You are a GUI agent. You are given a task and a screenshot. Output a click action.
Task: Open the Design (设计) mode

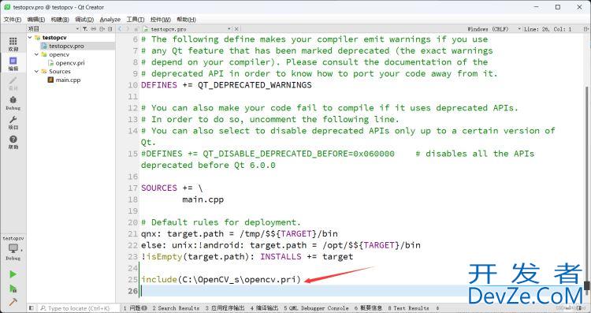(x=13, y=84)
